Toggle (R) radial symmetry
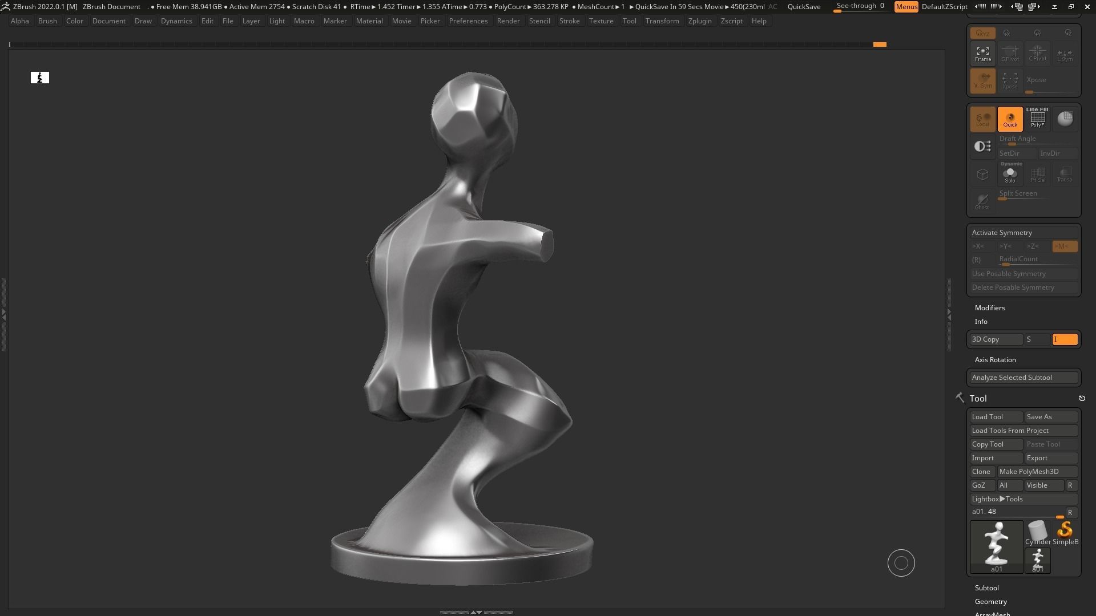 [x=982, y=260]
